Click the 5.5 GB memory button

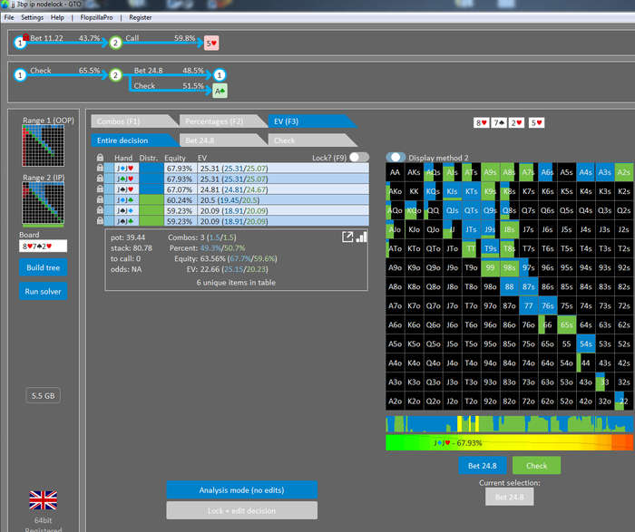(43, 396)
